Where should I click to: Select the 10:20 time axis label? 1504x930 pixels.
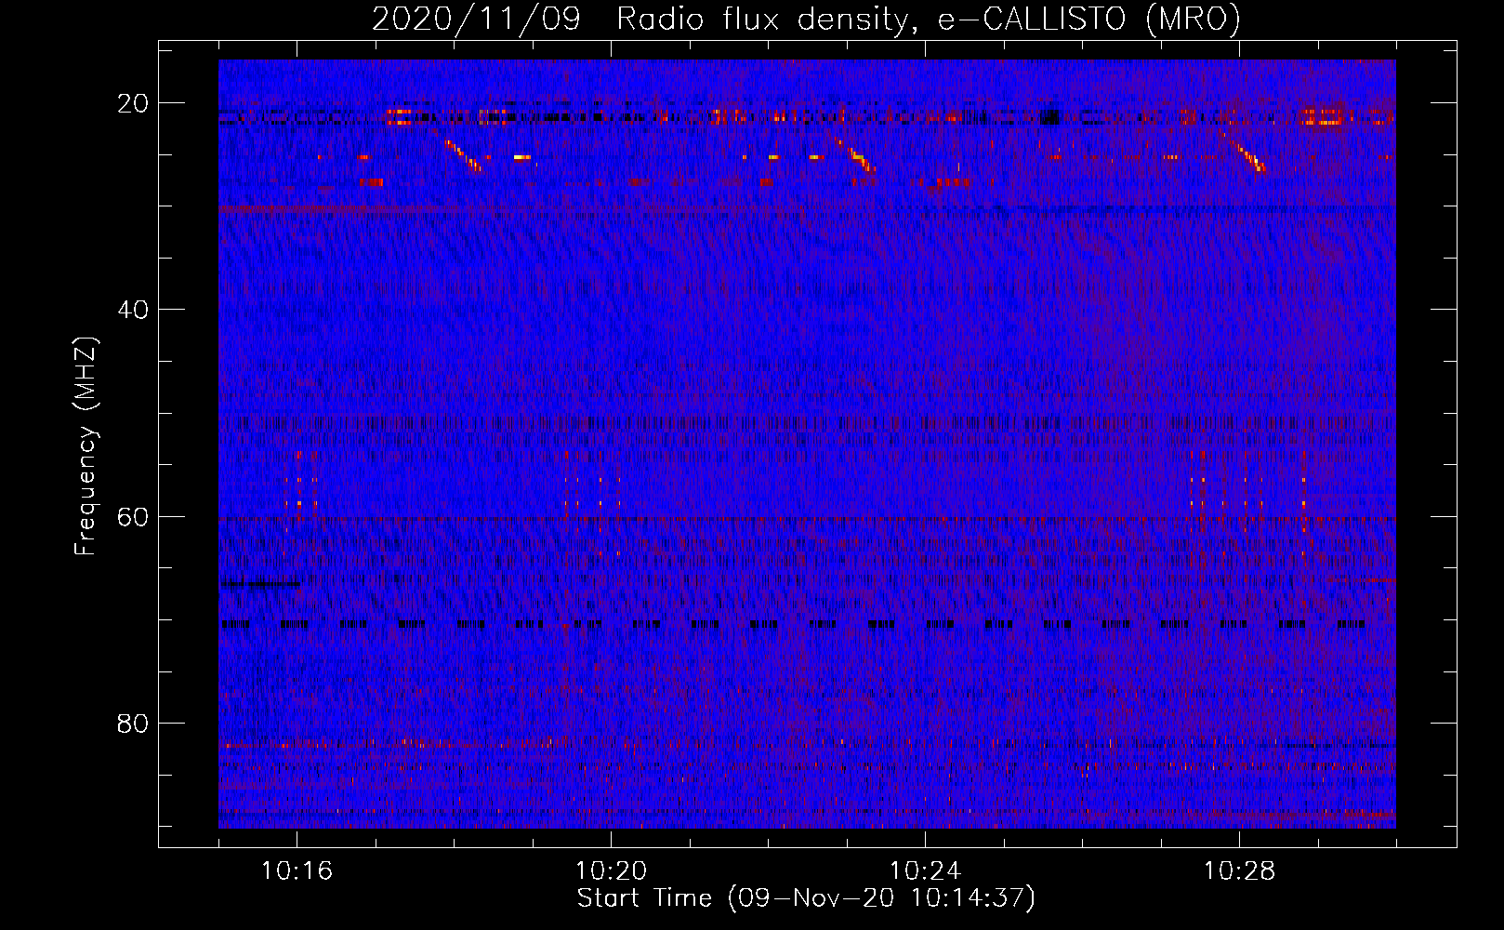(x=612, y=870)
